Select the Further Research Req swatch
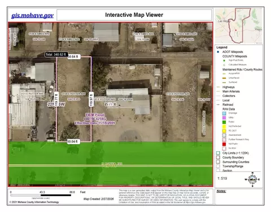 click(224, 140)
